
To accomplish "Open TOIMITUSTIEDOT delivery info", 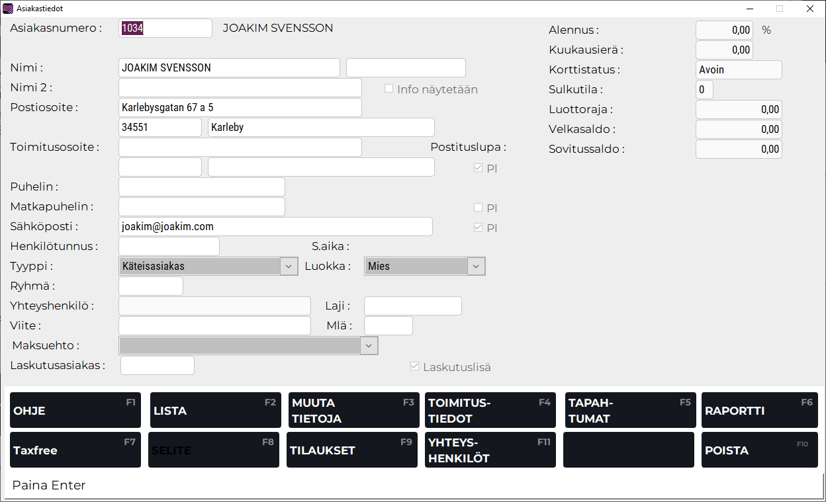I will coord(490,410).
